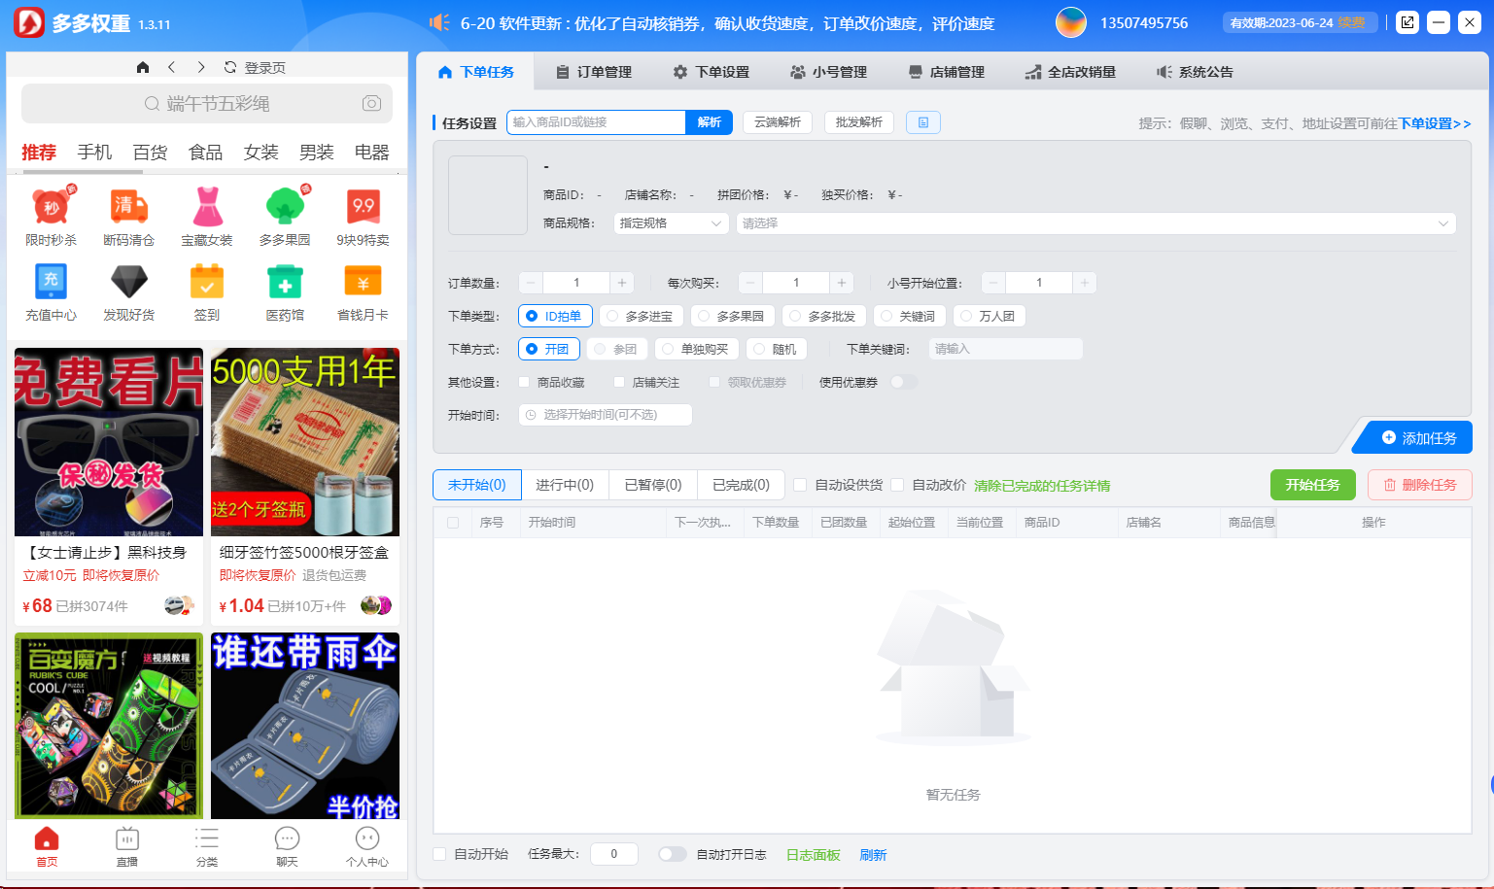Open 签到 check-in icon
Viewport: 1494px width, 889px height.
coord(207,282)
